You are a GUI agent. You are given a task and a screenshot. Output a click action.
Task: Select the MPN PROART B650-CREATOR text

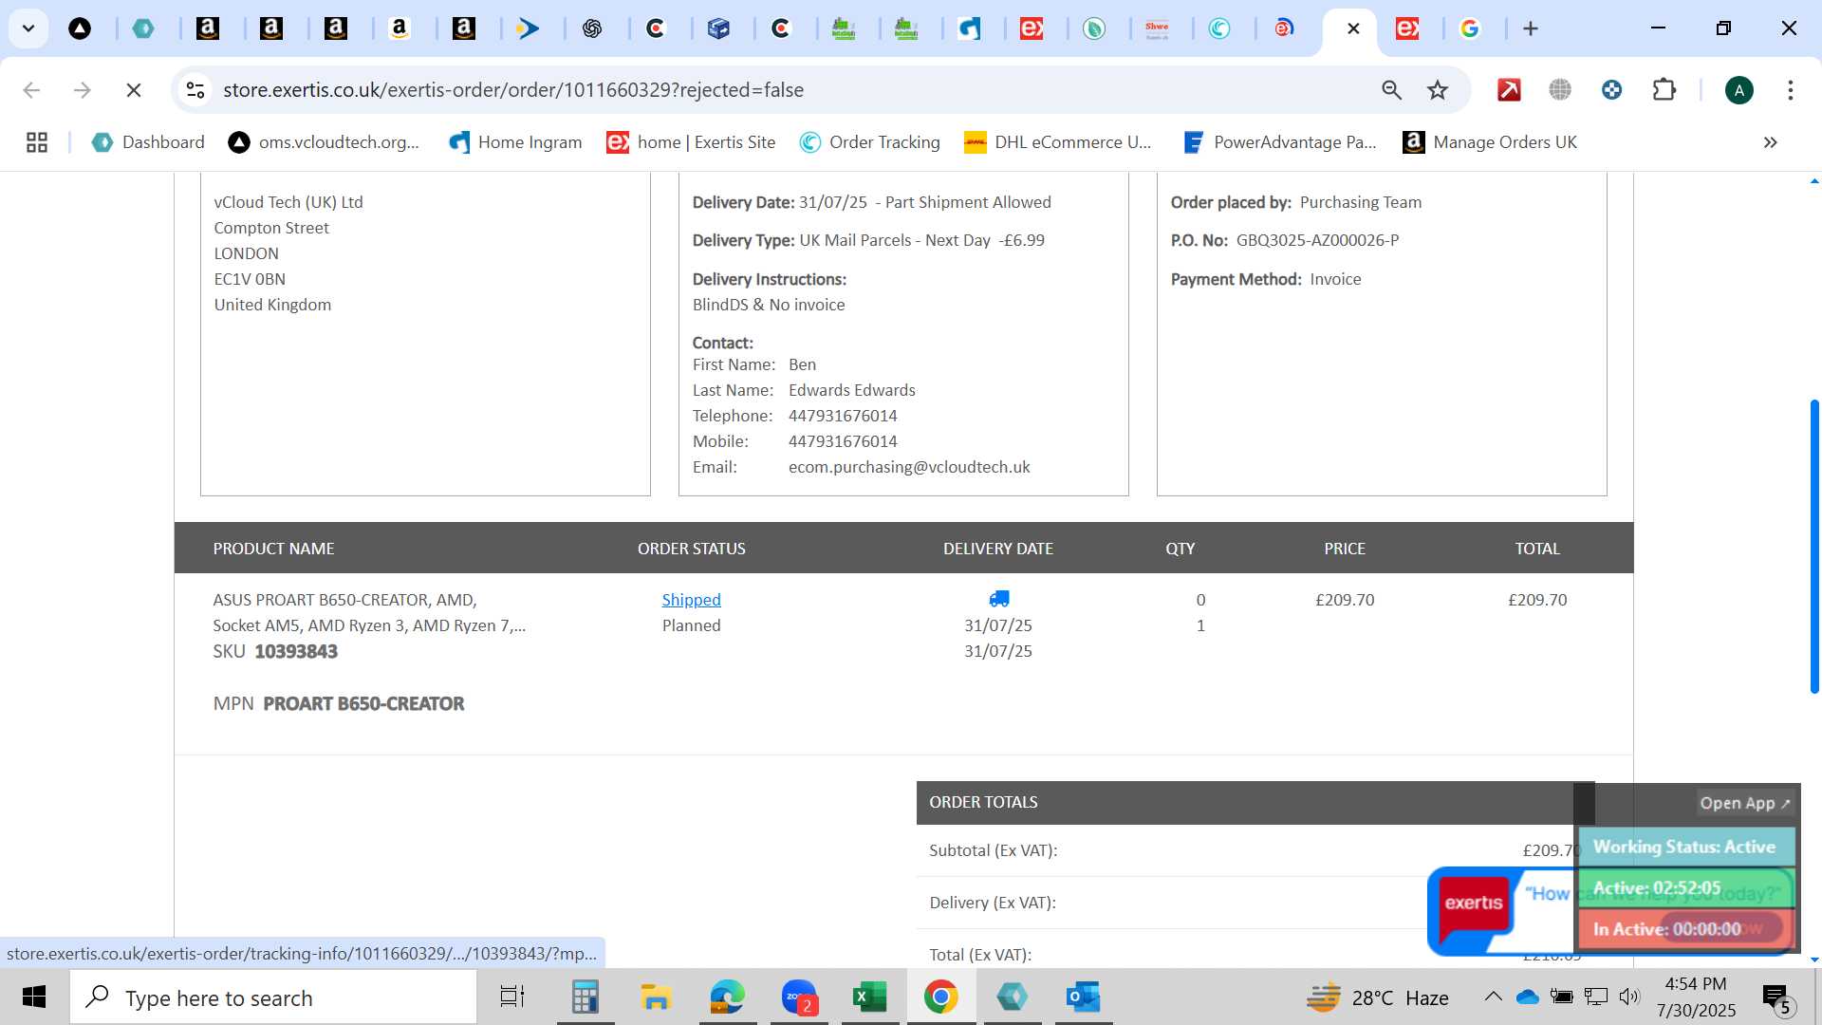coord(363,704)
